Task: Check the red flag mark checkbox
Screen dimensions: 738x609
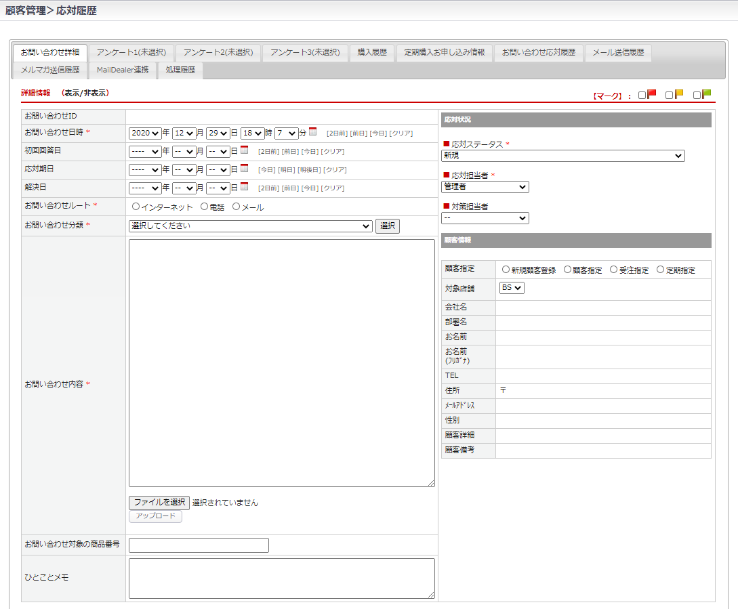Action: point(642,96)
